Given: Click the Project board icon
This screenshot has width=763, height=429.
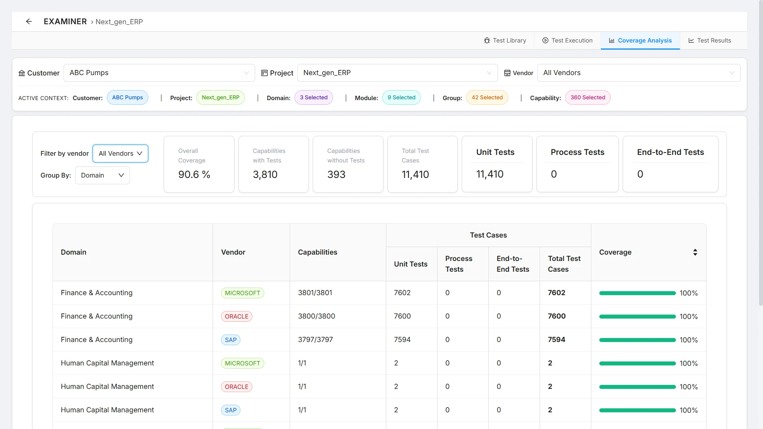Looking at the screenshot, I should pos(264,73).
